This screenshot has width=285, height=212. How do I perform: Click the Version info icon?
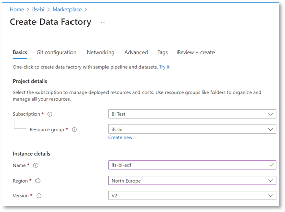click(x=39, y=196)
